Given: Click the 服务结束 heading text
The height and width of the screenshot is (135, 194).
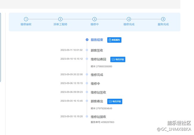Looking at the screenshot, I should tap(97, 40).
